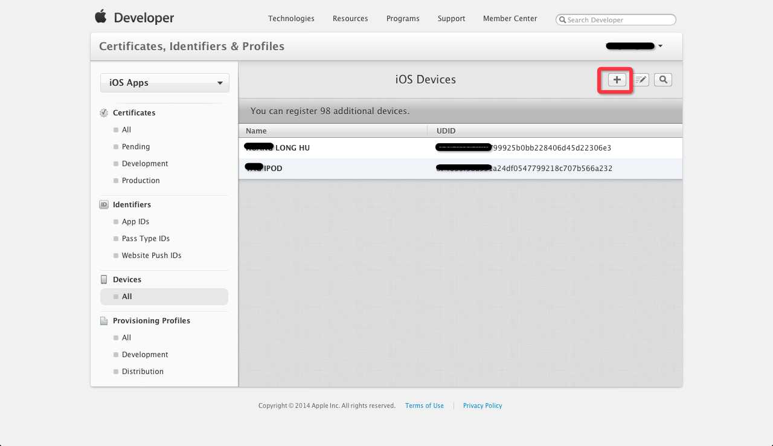Click the edit devices pencil icon
Screen dimensions: 773x446
point(641,80)
